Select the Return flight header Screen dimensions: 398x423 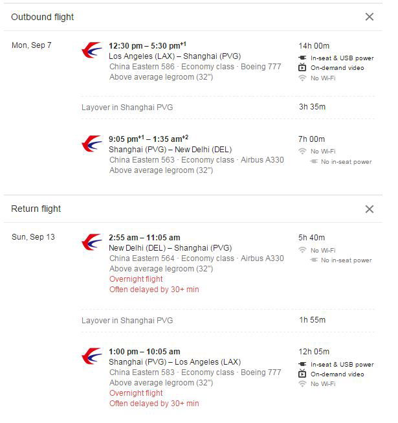pos(36,209)
